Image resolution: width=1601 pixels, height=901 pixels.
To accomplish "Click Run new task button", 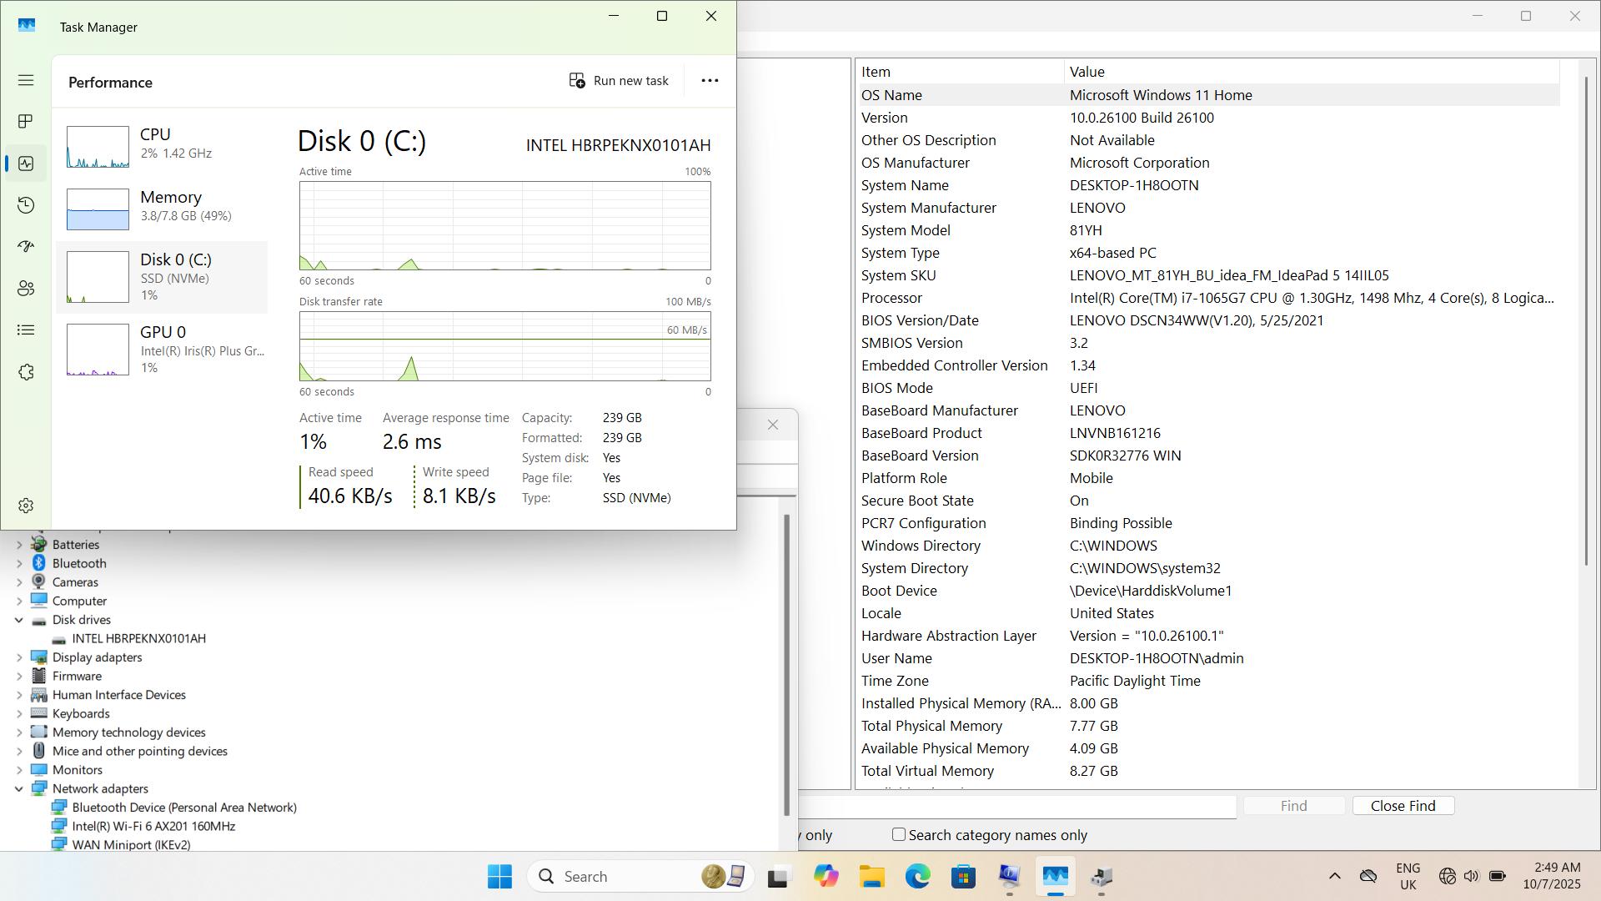I will click(619, 81).
